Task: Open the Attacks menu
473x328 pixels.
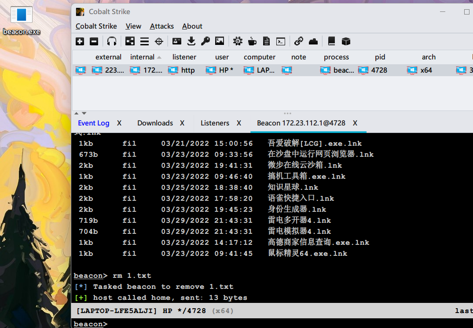Action: [x=161, y=26]
